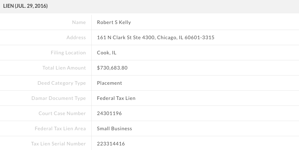The width and height of the screenshot is (299, 150).
Task: Select the Cook, IL filing location value
Action: coord(107,53)
